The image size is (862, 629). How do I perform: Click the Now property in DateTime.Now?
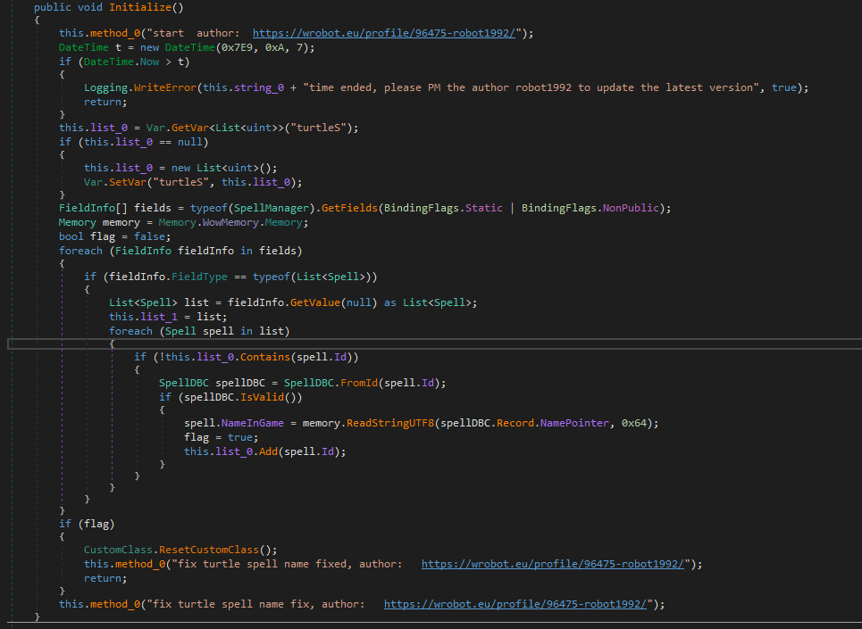coord(149,62)
